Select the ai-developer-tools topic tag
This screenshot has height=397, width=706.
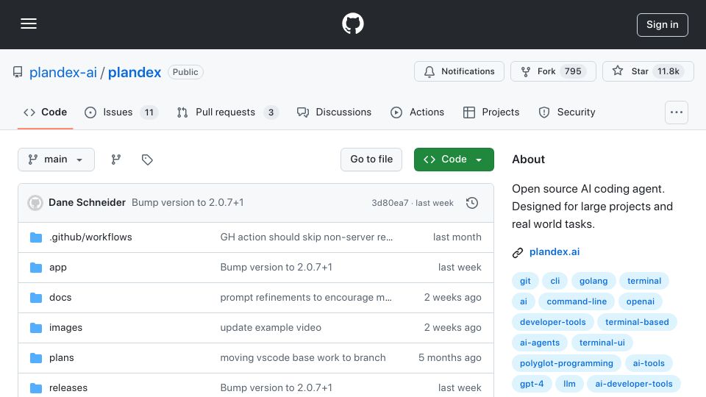pyautogui.click(x=634, y=385)
